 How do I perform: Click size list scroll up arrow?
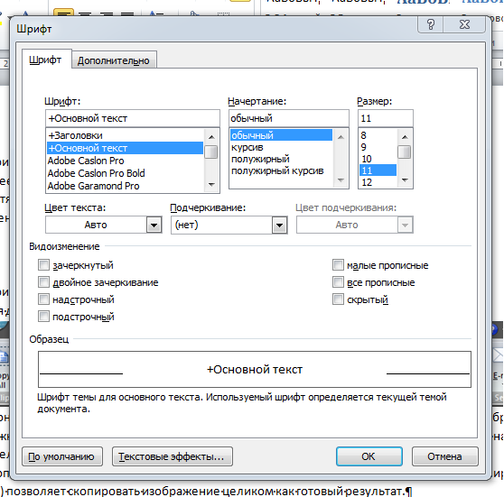405,137
